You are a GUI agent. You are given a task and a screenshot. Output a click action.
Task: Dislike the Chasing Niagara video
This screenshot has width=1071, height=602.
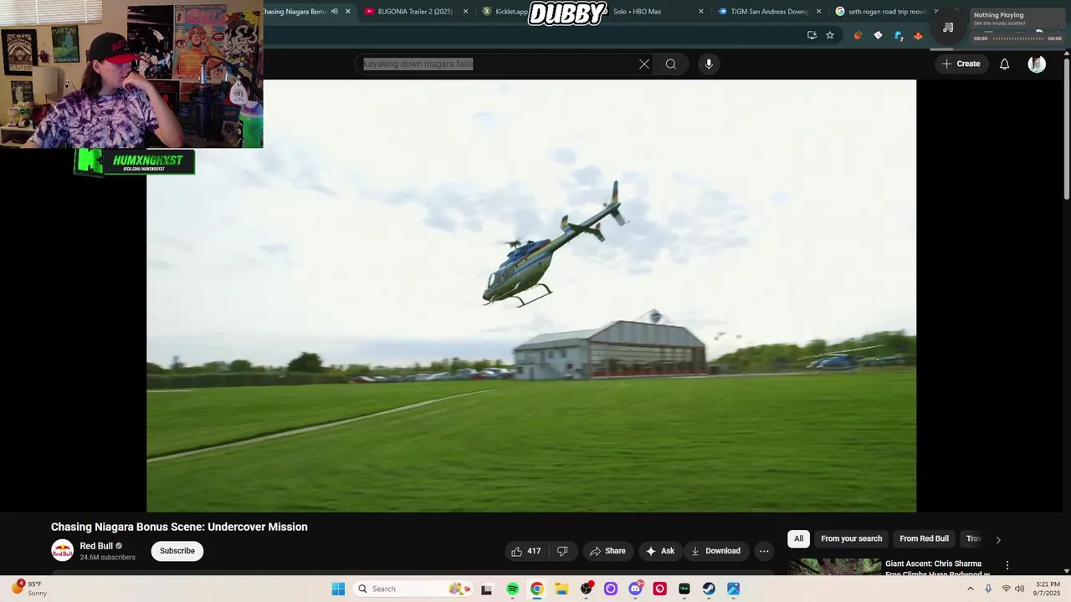pyautogui.click(x=562, y=551)
